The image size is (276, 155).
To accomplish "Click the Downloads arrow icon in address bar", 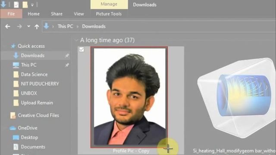I will pos(47,26).
